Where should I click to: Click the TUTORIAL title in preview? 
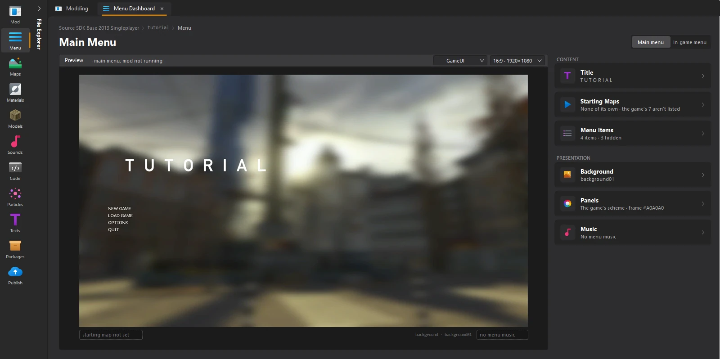[196, 166]
